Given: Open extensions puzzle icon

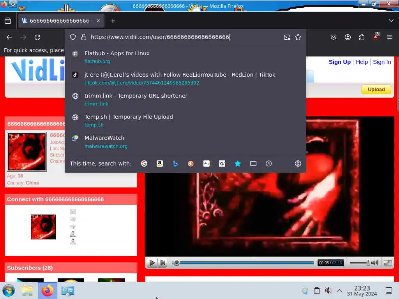Looking at the screenshot, I should pos(362,37).
